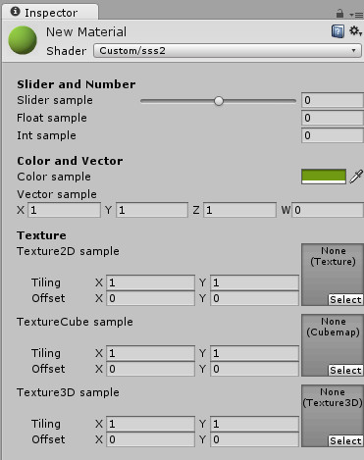Click the Vector sample label
Image resolution: width=364 pixels, height=460 pixels.
tap(57, 194)
